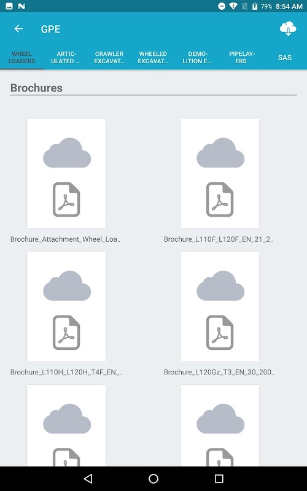Tap cloud icon on Brochure_Attachment_Wheel_Loa thumbnail
The width and height of the screenshot is (307, 491).
(x=67, y=152)
